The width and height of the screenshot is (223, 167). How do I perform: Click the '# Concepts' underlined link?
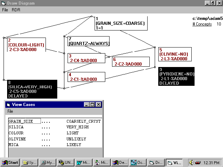point(202,24)
